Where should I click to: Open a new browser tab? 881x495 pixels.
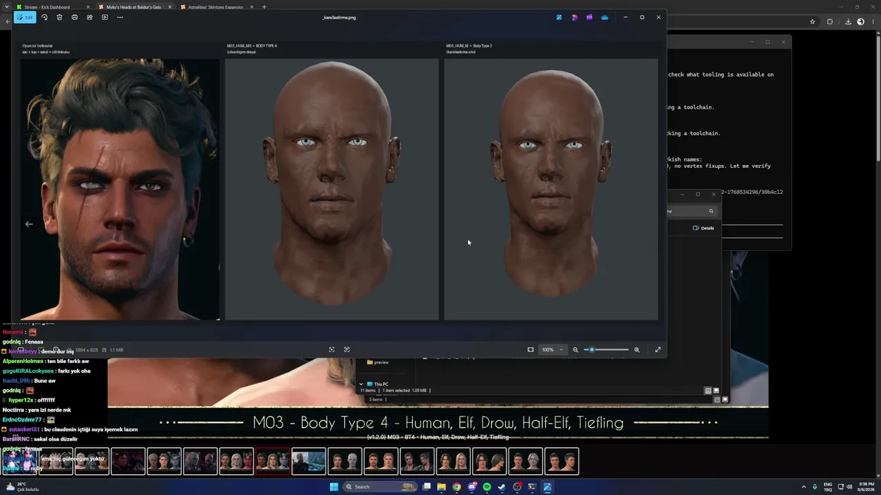tap(264, 7)
